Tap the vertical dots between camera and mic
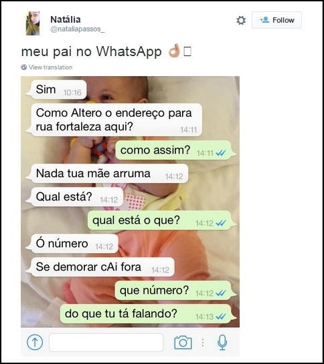 [x=203, y=343]
